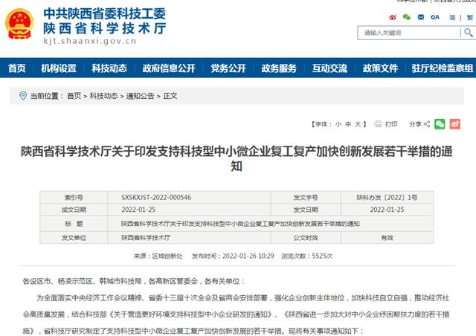
Task: Focus the keyword search input field
Action: 409,33
